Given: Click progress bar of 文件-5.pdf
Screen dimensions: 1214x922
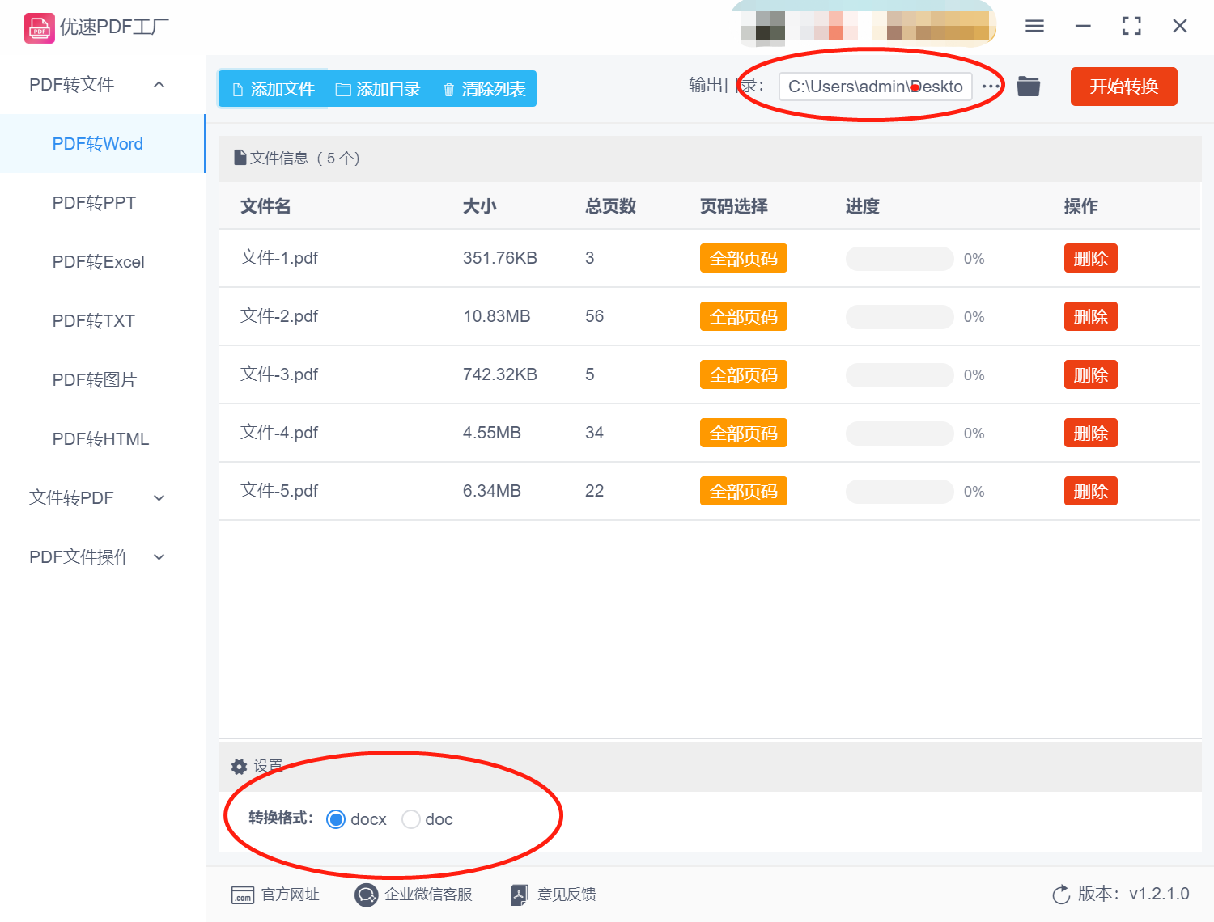Looking at the screenshot, I should click(900, 492).
